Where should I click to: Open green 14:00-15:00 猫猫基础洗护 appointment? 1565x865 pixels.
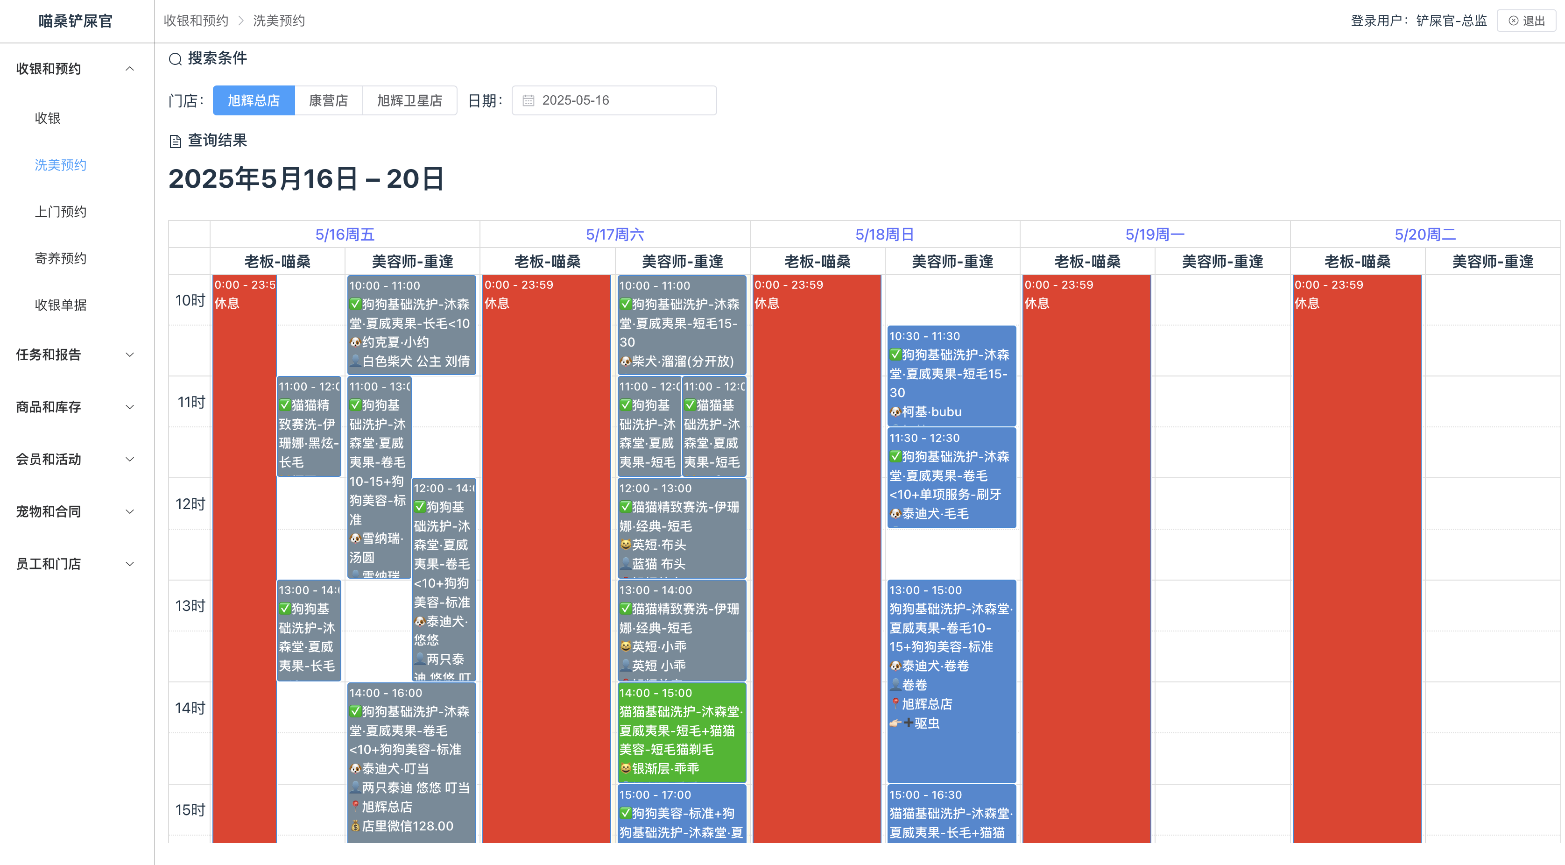click(x=682, y=732)
